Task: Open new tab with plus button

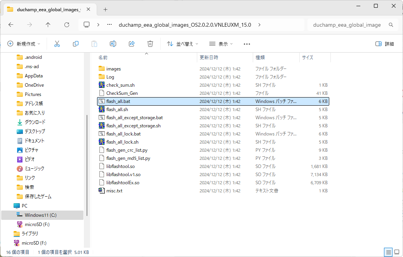Action: tap(105, 9)
